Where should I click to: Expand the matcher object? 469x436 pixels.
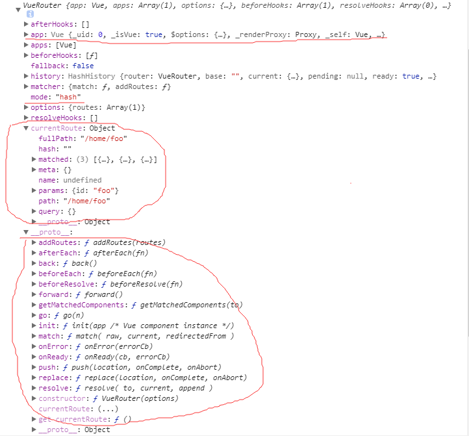pos(26,86)
